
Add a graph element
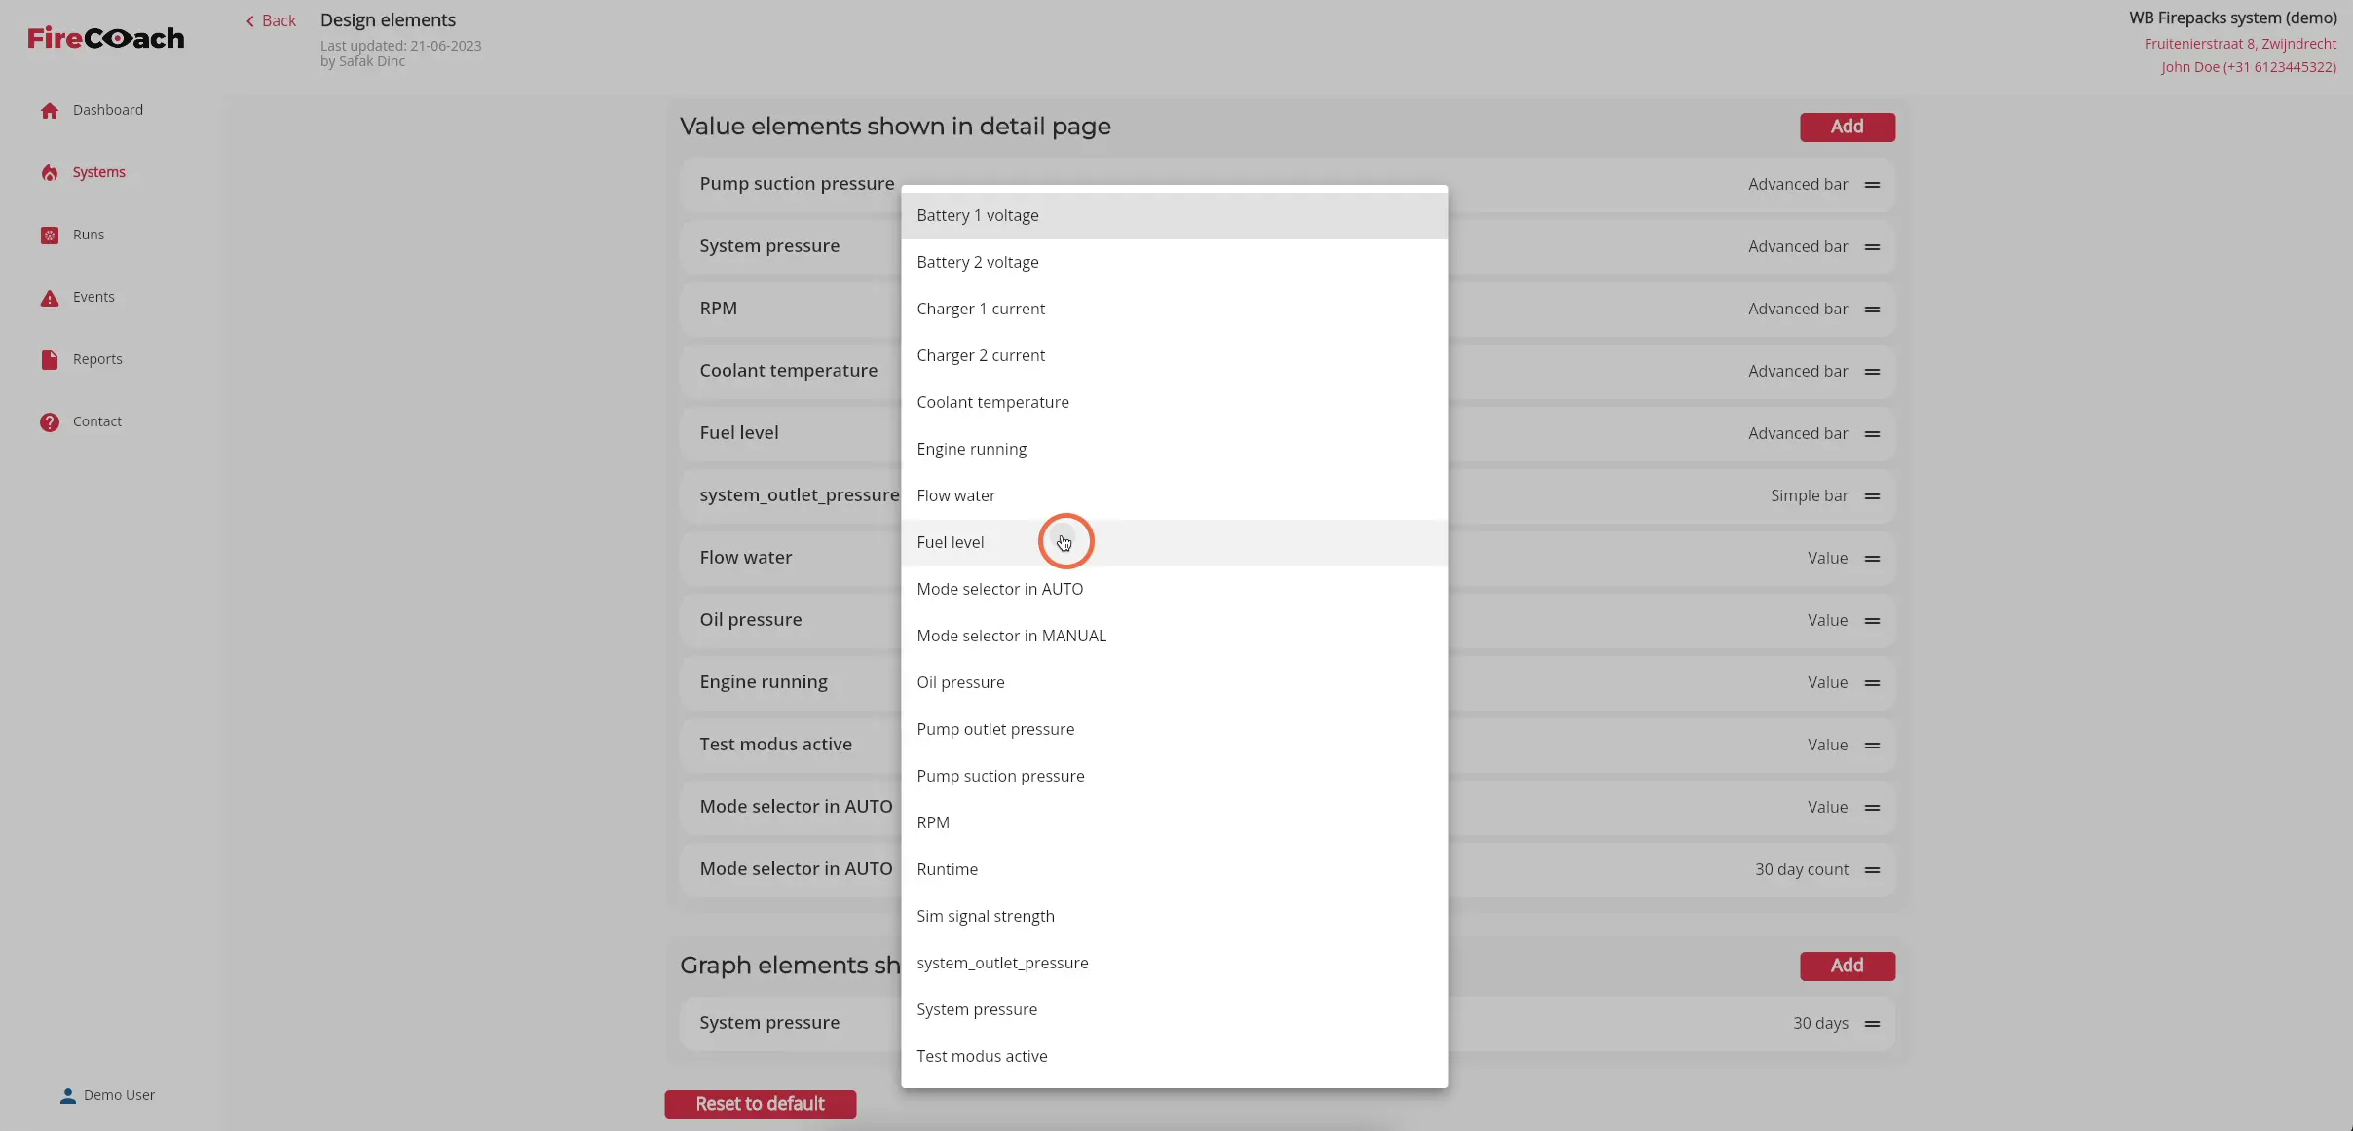pyautogui.click(x=1847, y=966)
